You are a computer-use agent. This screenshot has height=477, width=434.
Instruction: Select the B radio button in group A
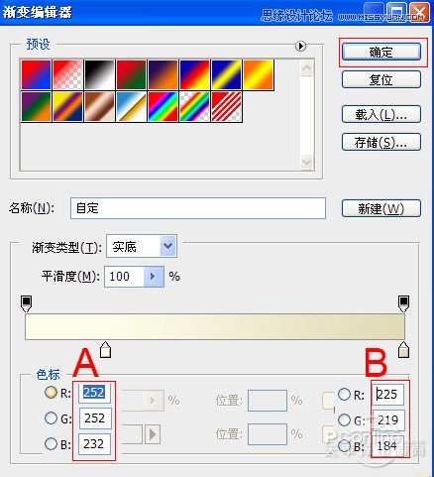click(x=51, y=443)
